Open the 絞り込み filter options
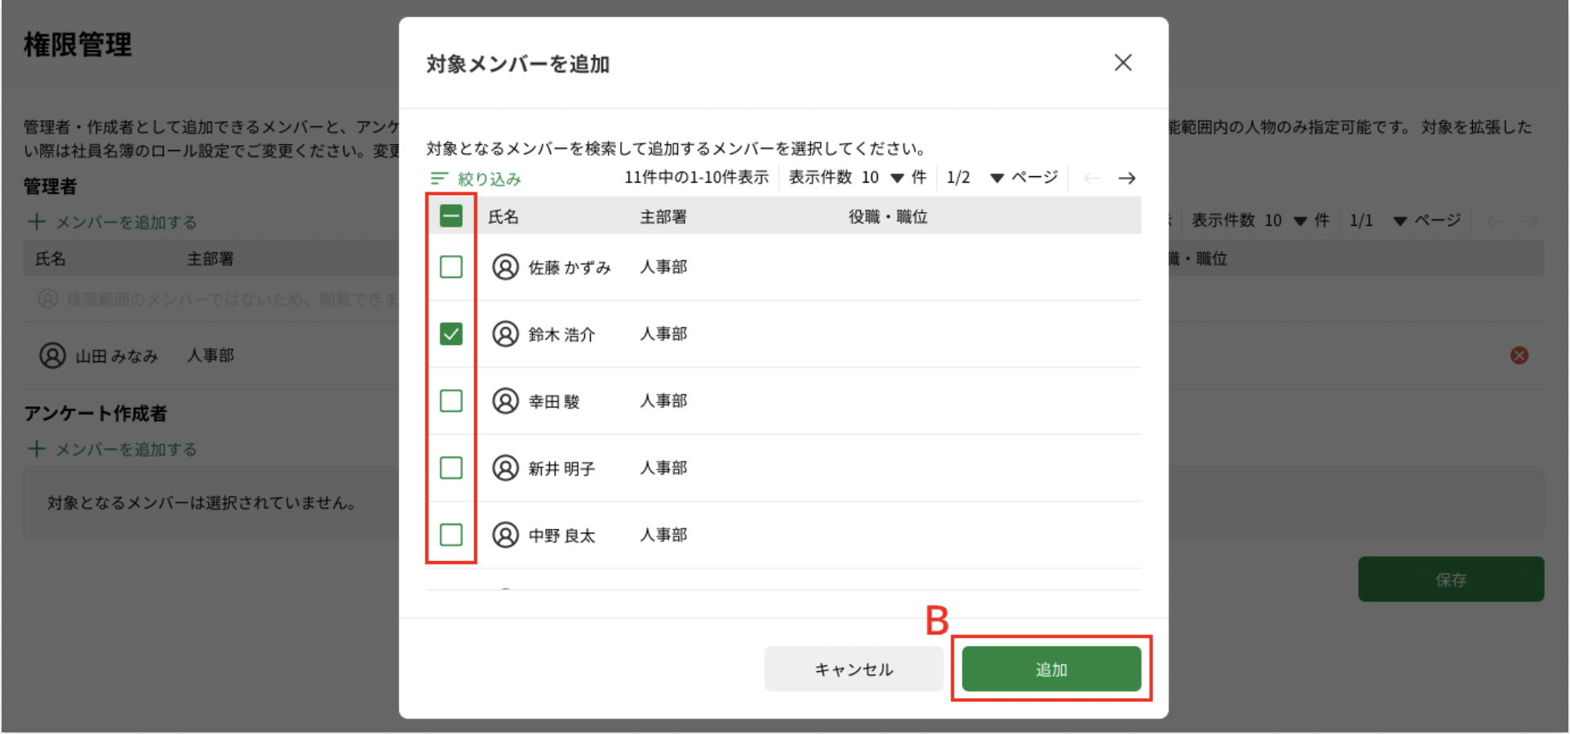Image resolution: width=1570 pixels, height=734 pixels. (474, 178)
